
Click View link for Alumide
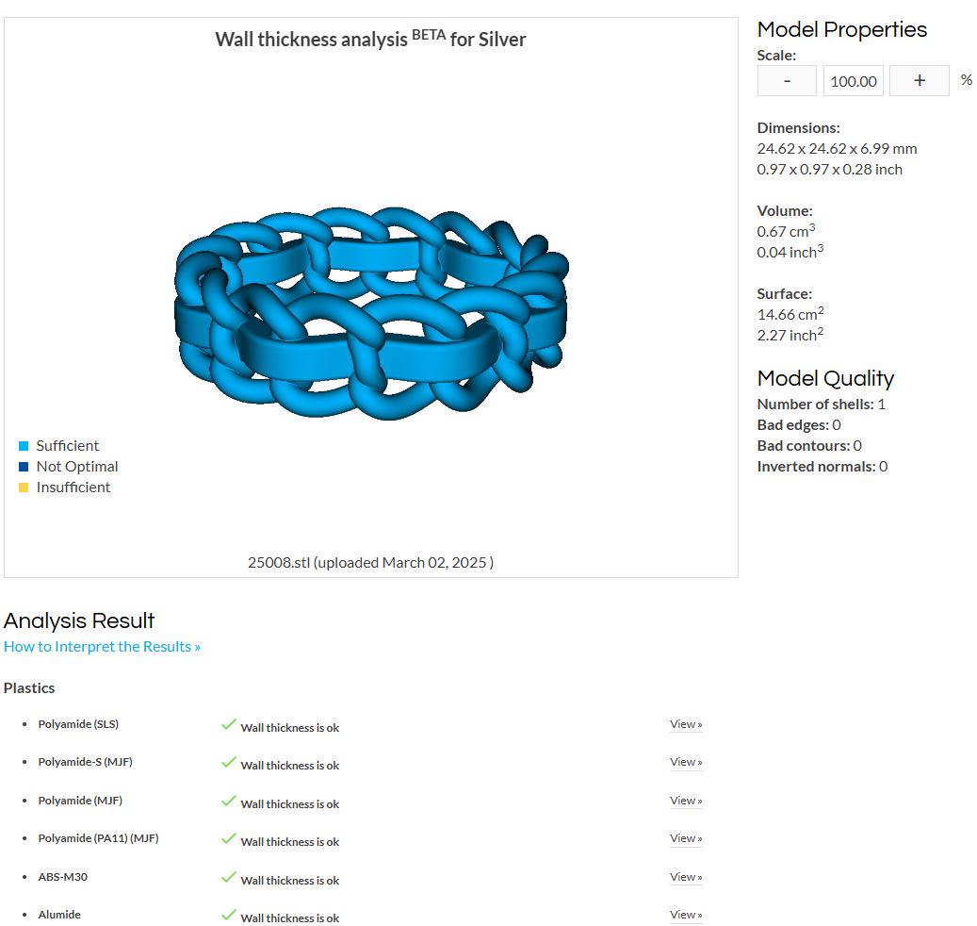pos(686,915)
